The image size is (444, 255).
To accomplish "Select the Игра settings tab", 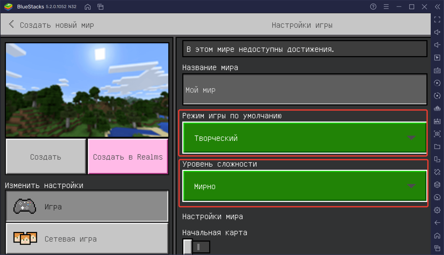I will click(87, 206).
